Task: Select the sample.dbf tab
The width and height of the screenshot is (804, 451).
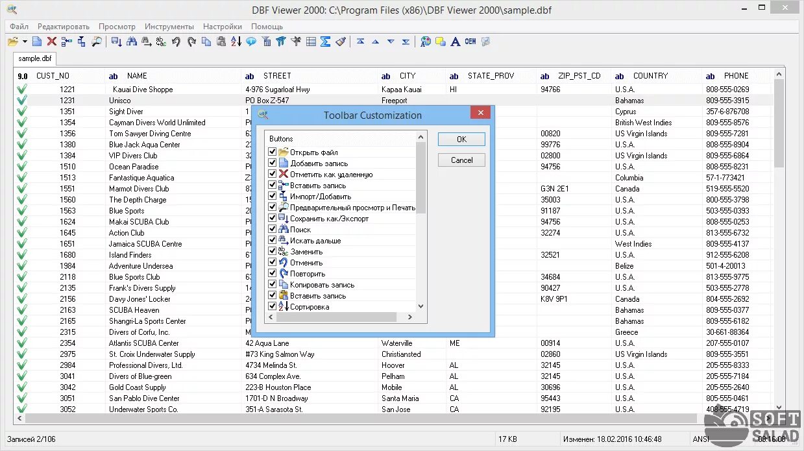Action: pyautogui.click(x=35, y=58)
